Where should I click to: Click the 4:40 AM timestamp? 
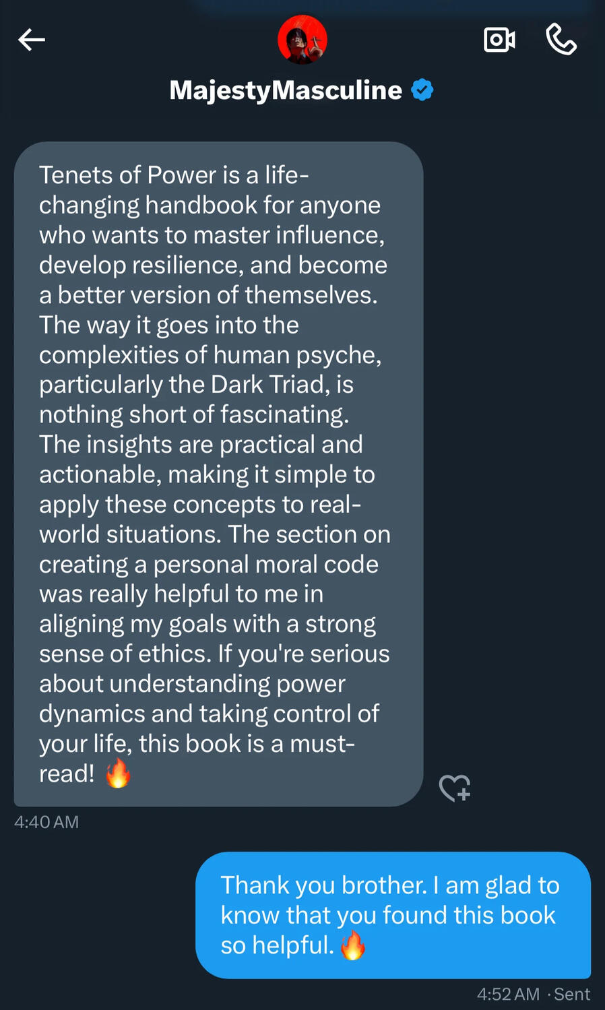[46, 822]
